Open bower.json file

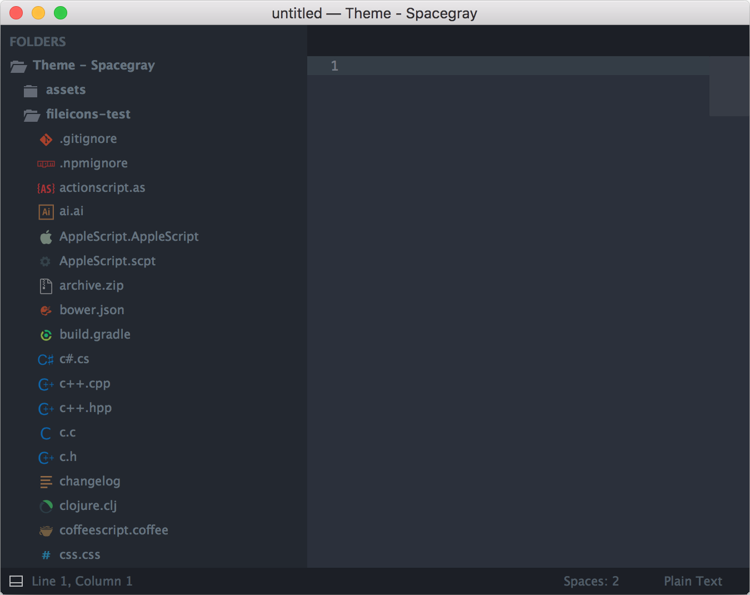click(92, 310)
